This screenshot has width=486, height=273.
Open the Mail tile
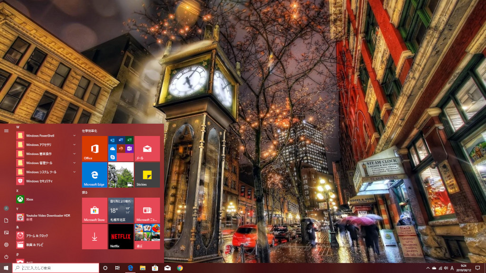point(147,148)
